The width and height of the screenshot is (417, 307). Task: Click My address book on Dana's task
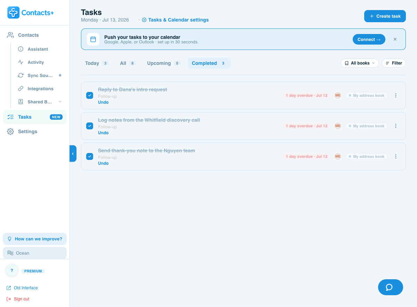coord(366,95)
